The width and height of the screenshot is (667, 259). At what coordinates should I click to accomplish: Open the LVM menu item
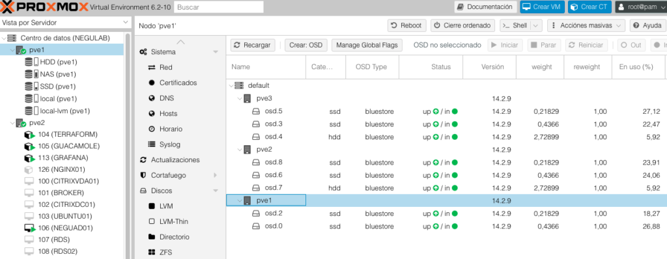point(166,206)
